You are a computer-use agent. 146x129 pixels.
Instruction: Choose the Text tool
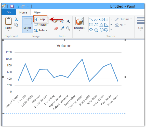(x=68, y=21)
